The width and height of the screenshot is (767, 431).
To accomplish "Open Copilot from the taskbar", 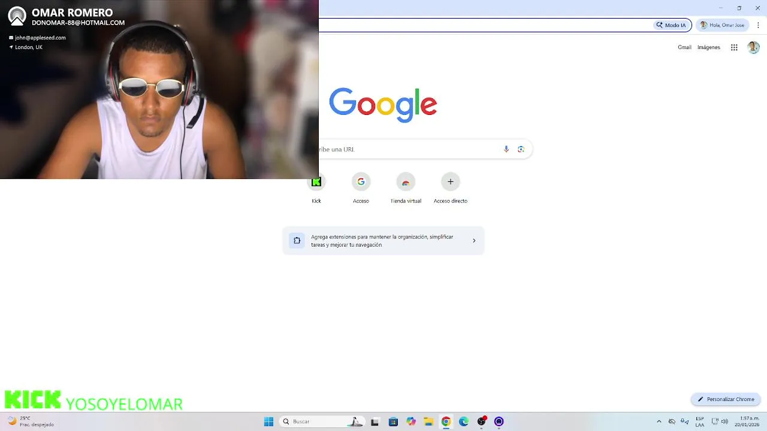I will point(411,421).
